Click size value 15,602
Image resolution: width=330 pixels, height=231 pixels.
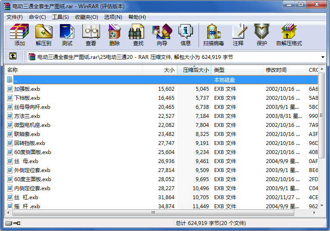pyautogui.click(x=166, y=89)
